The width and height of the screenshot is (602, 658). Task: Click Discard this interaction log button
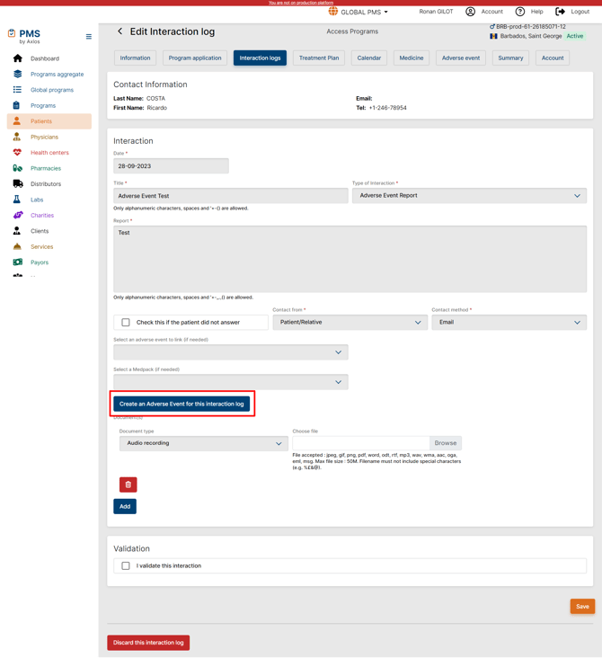(148, 643)
